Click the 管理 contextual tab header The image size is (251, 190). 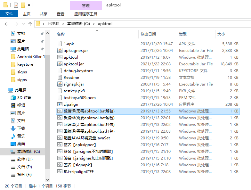coord(86,5)
